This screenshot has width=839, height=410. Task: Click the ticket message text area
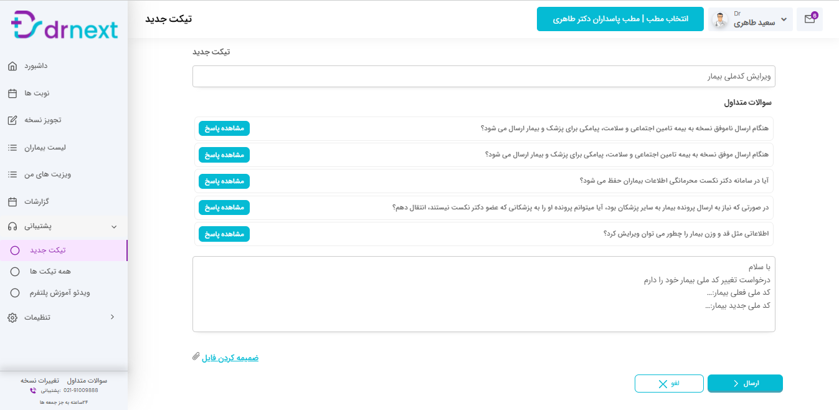[484, 294]
